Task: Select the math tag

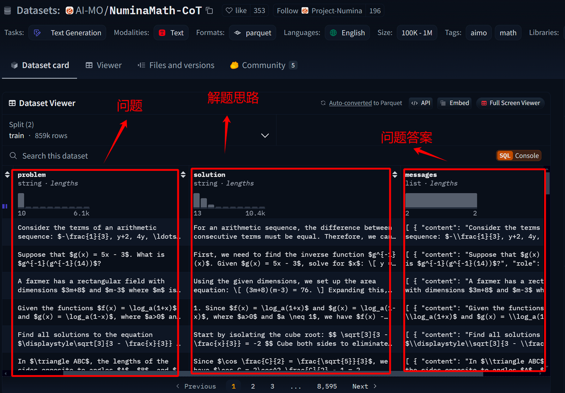Action: coord(508,33)
